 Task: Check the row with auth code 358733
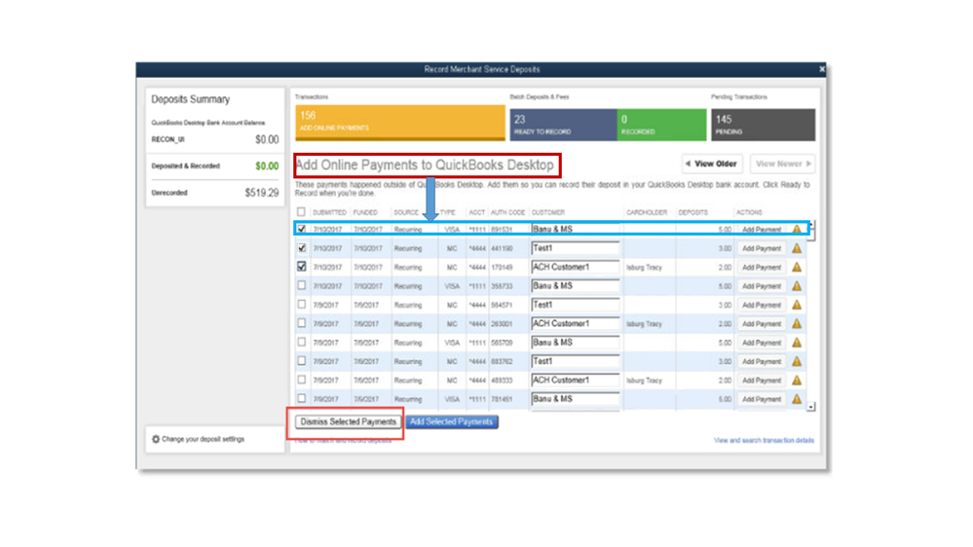[302, 285]
